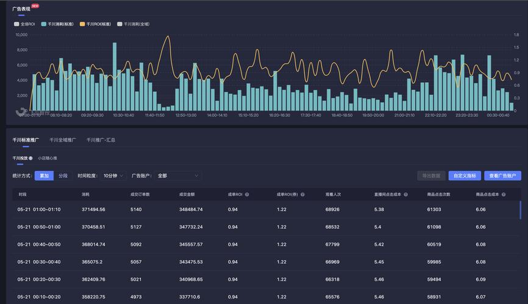
Task: Click the help icon next to 成单ROI
Action: pos(247,195)
